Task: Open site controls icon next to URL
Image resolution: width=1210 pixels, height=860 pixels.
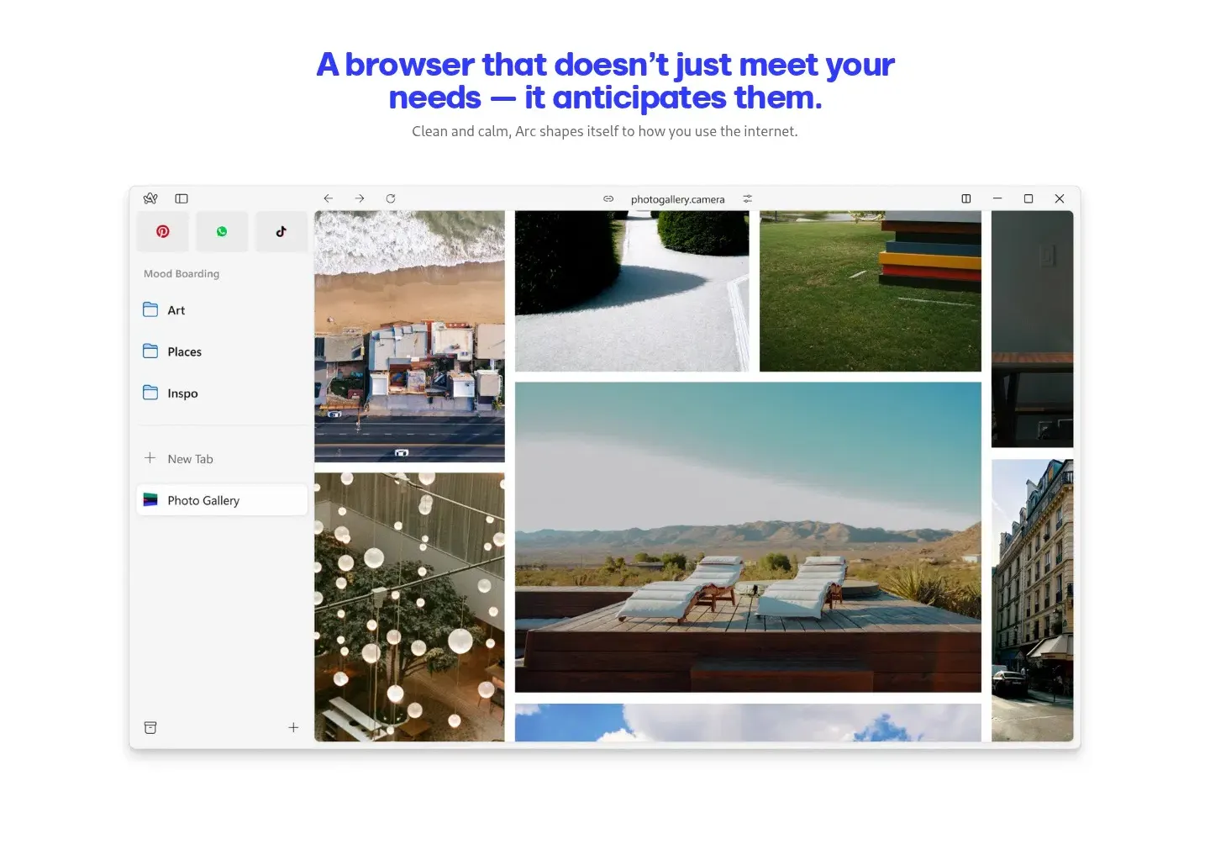Action: coord(747,199)
